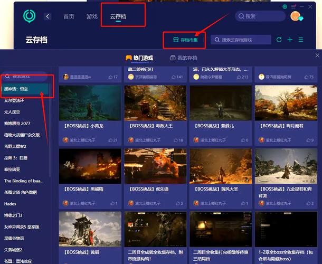Open the 黄风大圣 BOSS挑战 save thumbnail

click(x=221, y=166)
